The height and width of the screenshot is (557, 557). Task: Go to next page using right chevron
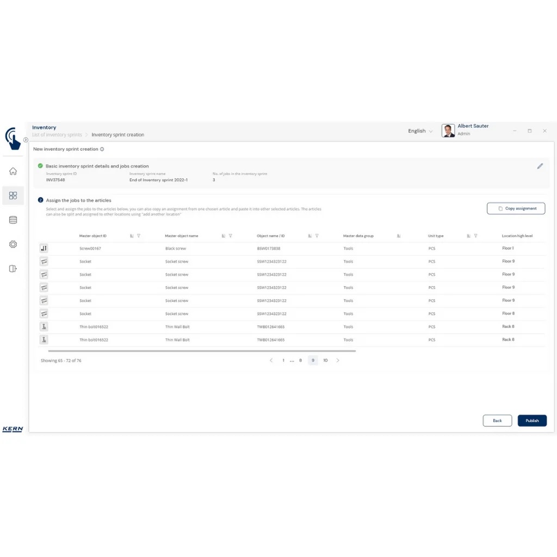(x=338, y=361)
